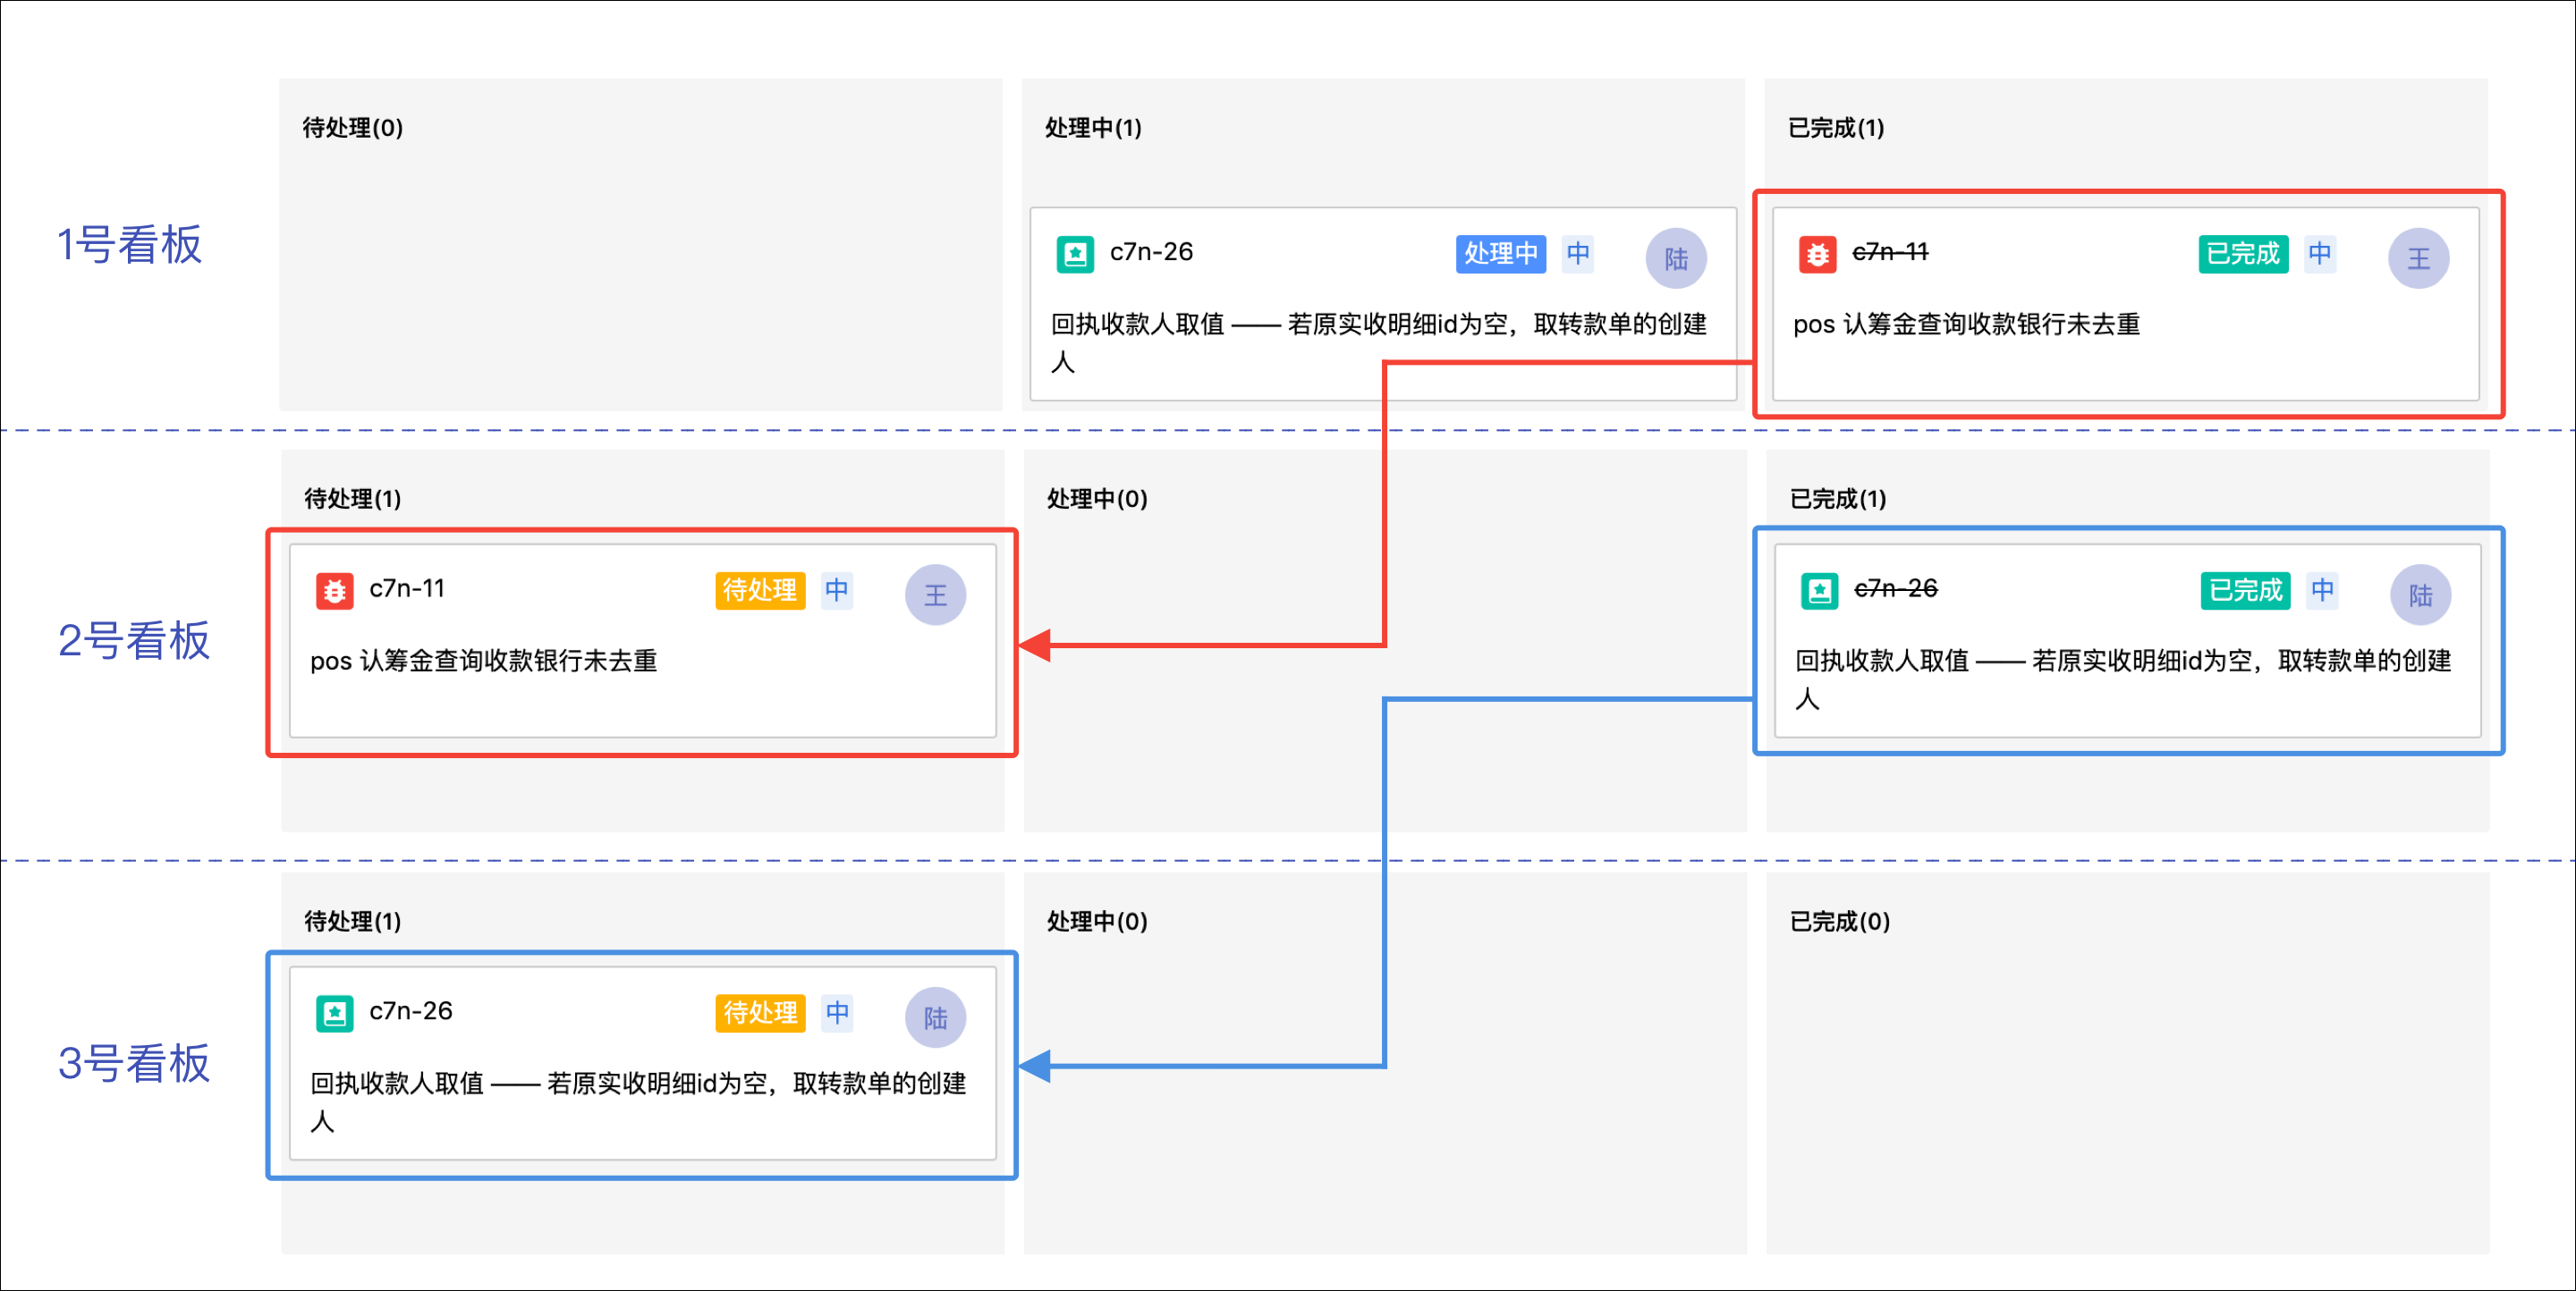Select 已完成(0) column header in board 3
Viewport: 2576px width, 1291px height.
(x=1839, y=921)
